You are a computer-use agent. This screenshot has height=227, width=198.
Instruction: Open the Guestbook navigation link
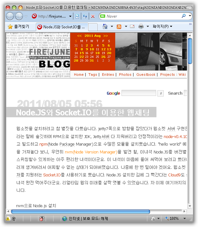[146, 75]
